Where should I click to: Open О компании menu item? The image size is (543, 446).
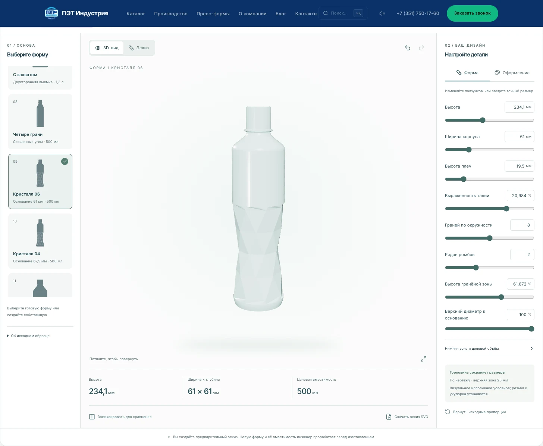point(252,13)
